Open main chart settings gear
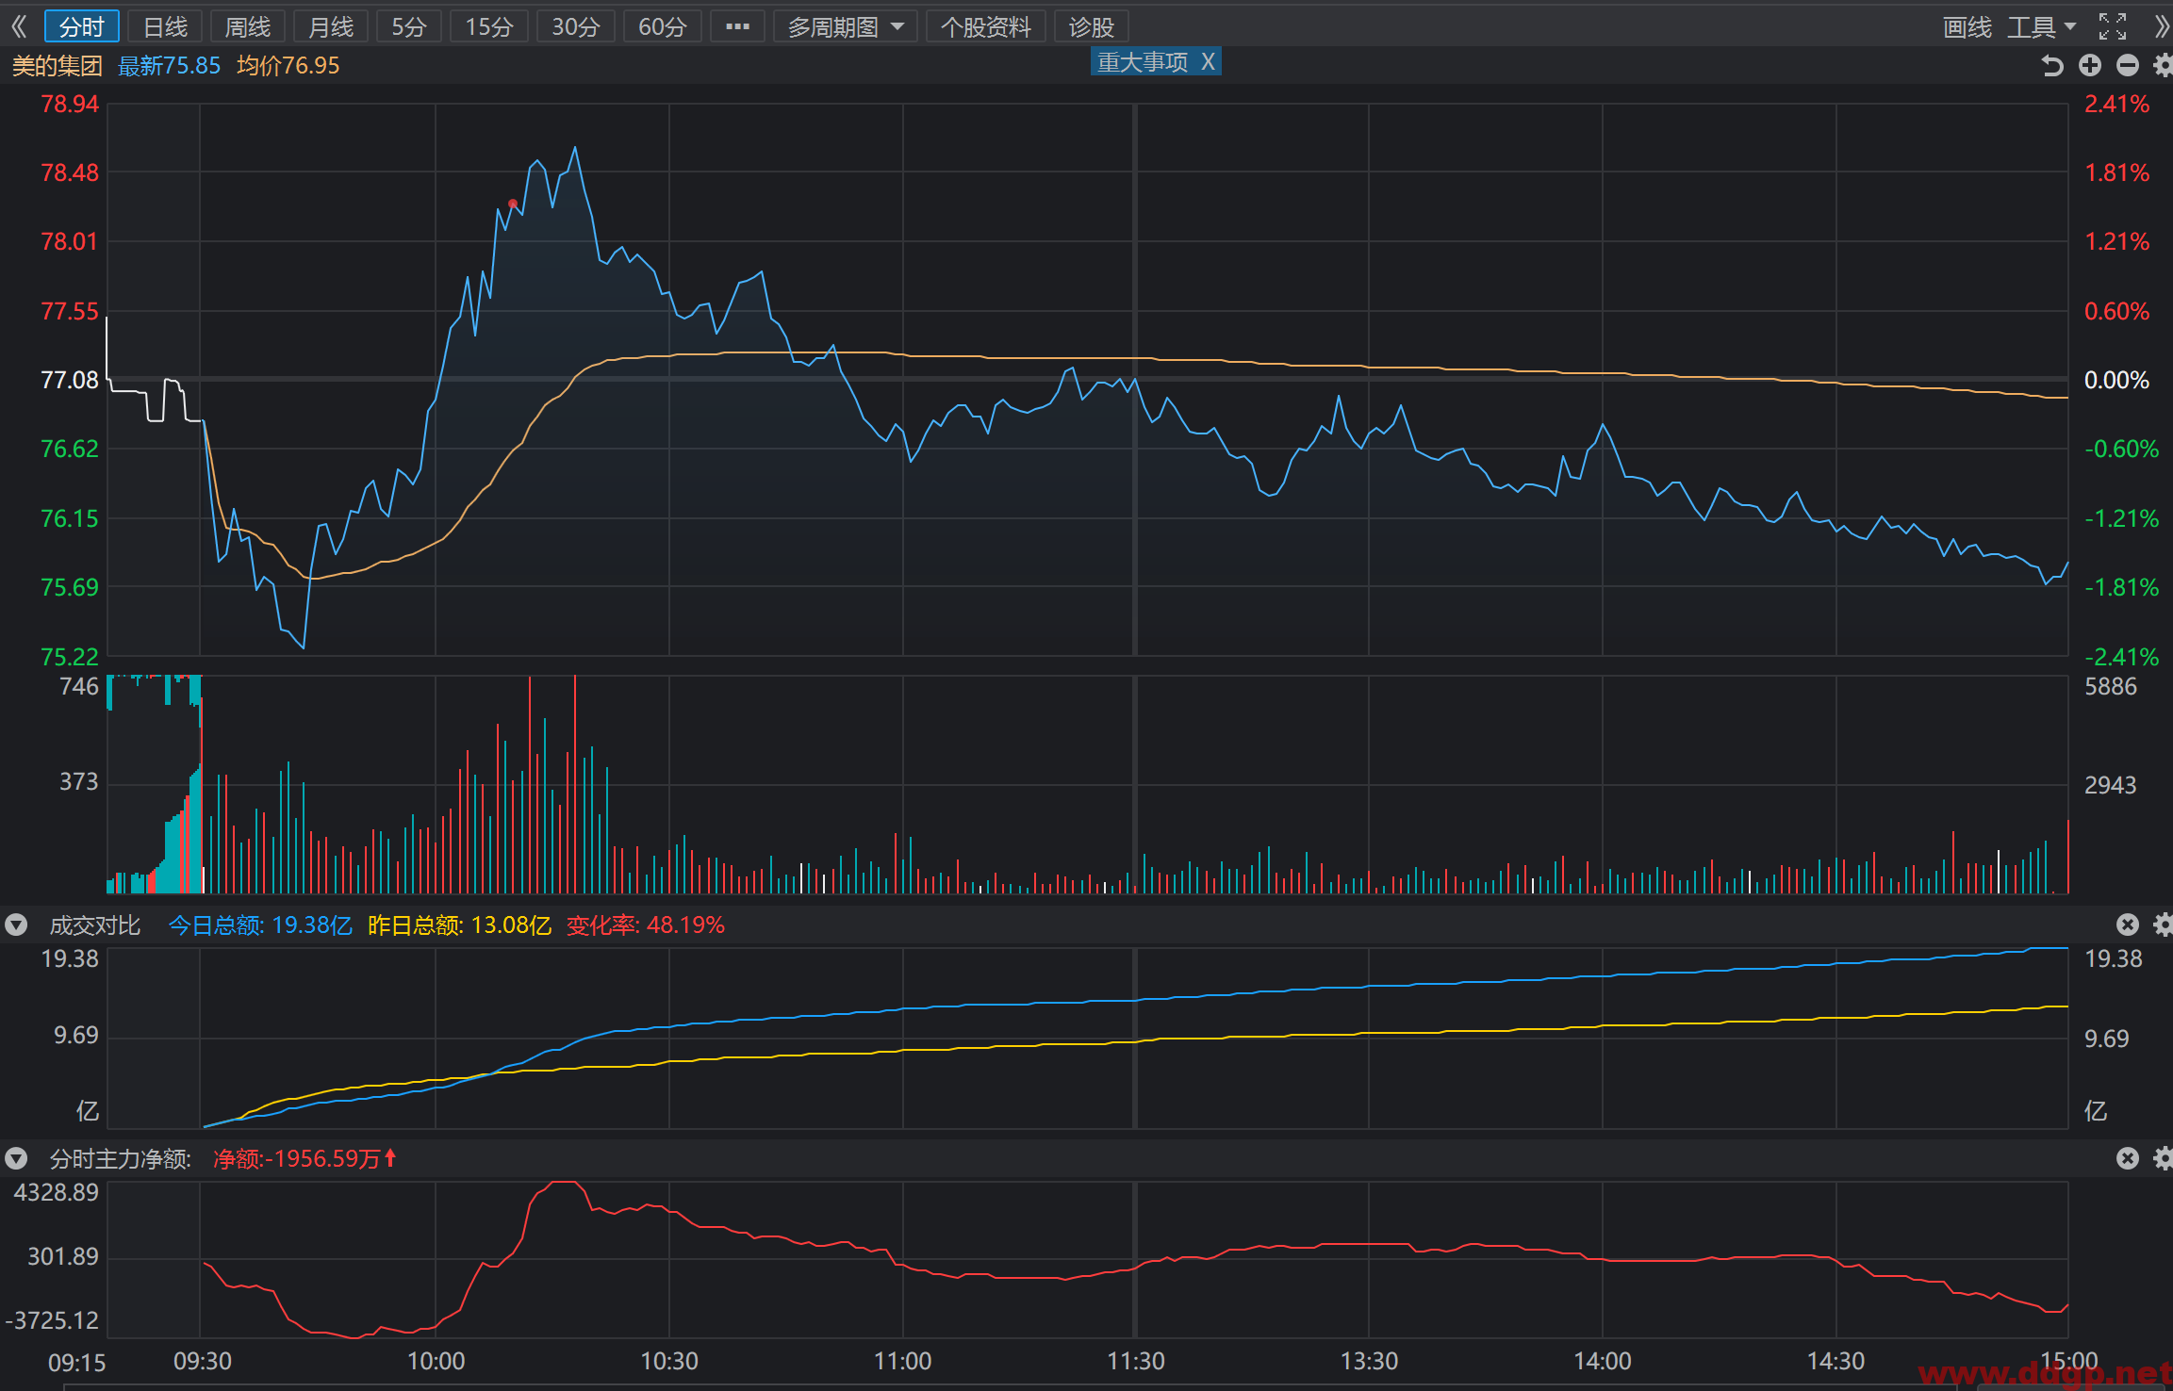This screenshot has height=1391, width=2173. tap(2163, 65)
